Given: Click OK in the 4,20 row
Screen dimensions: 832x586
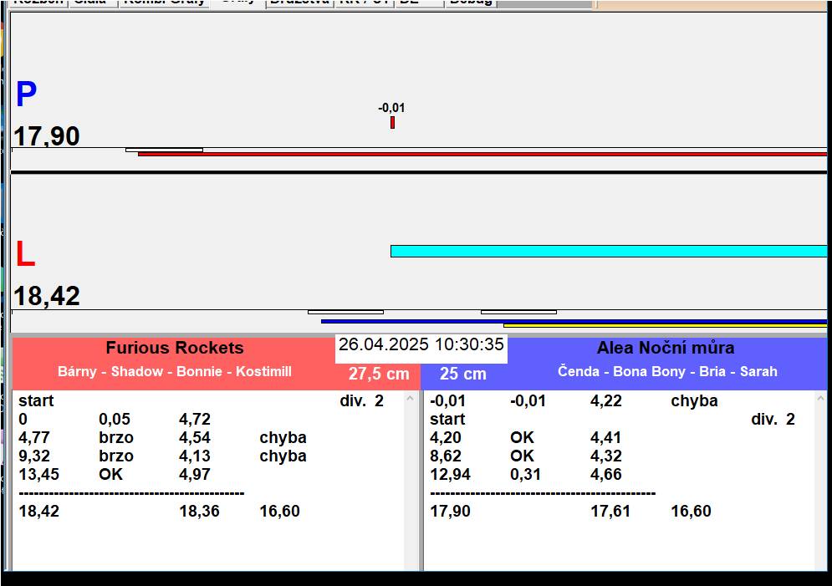Looking at the screenshot, I should click(x=522, y=438).
